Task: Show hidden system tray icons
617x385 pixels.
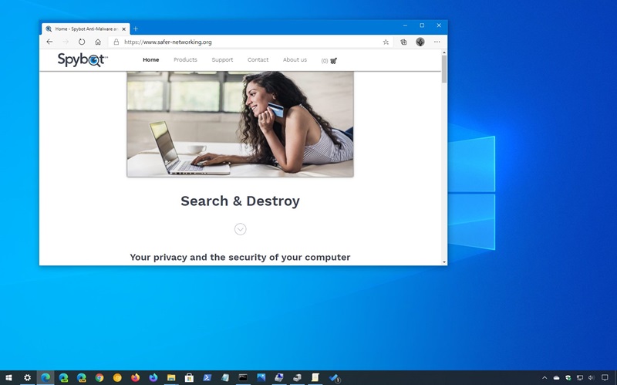Action: pos(545,378)
